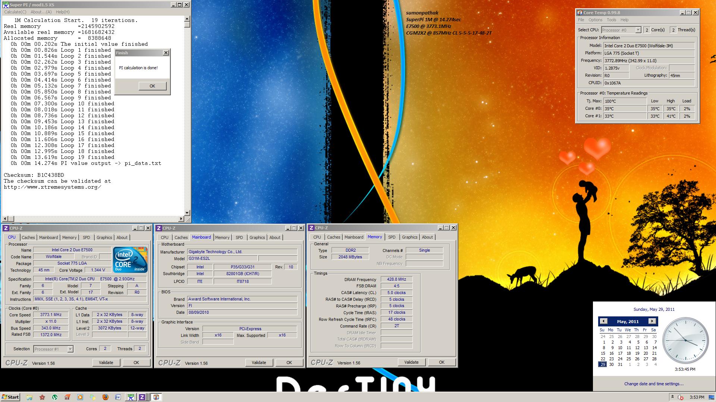Open Memory tab in Mainboard CPU-Z window
Viewport: 716px width, 402px height.
point(222,237)
